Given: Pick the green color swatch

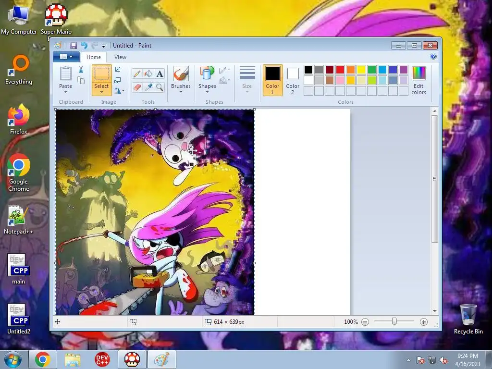Looking at the screenshot, I should click(372, 70).
